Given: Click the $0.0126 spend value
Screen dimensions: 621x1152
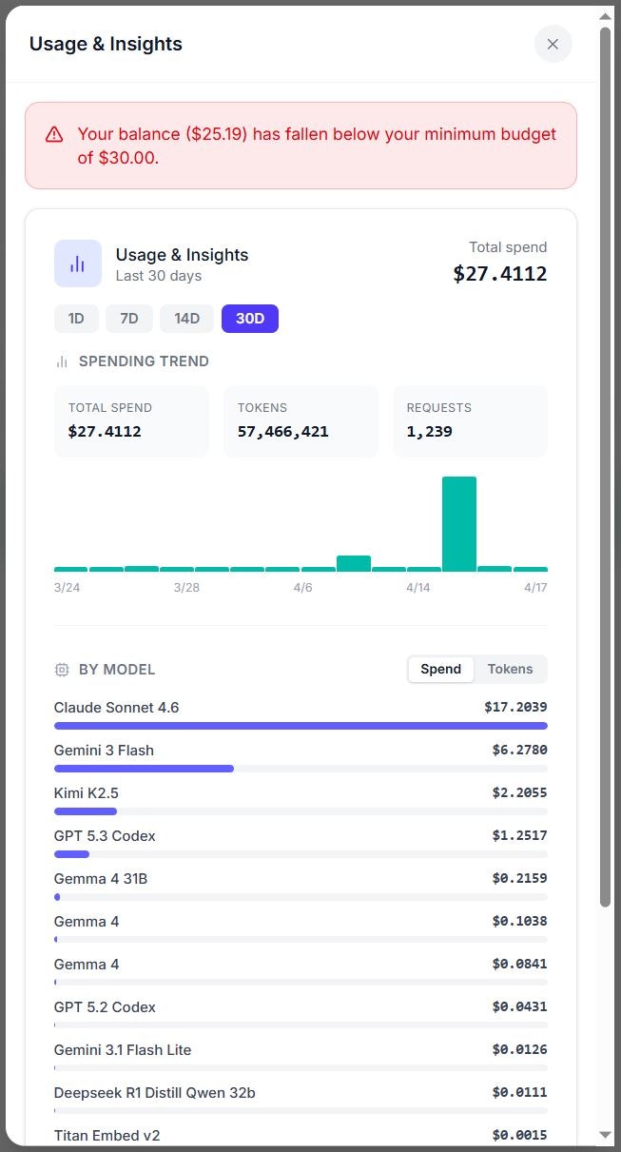Looking at the screenshot, I should pos(519,1050).
